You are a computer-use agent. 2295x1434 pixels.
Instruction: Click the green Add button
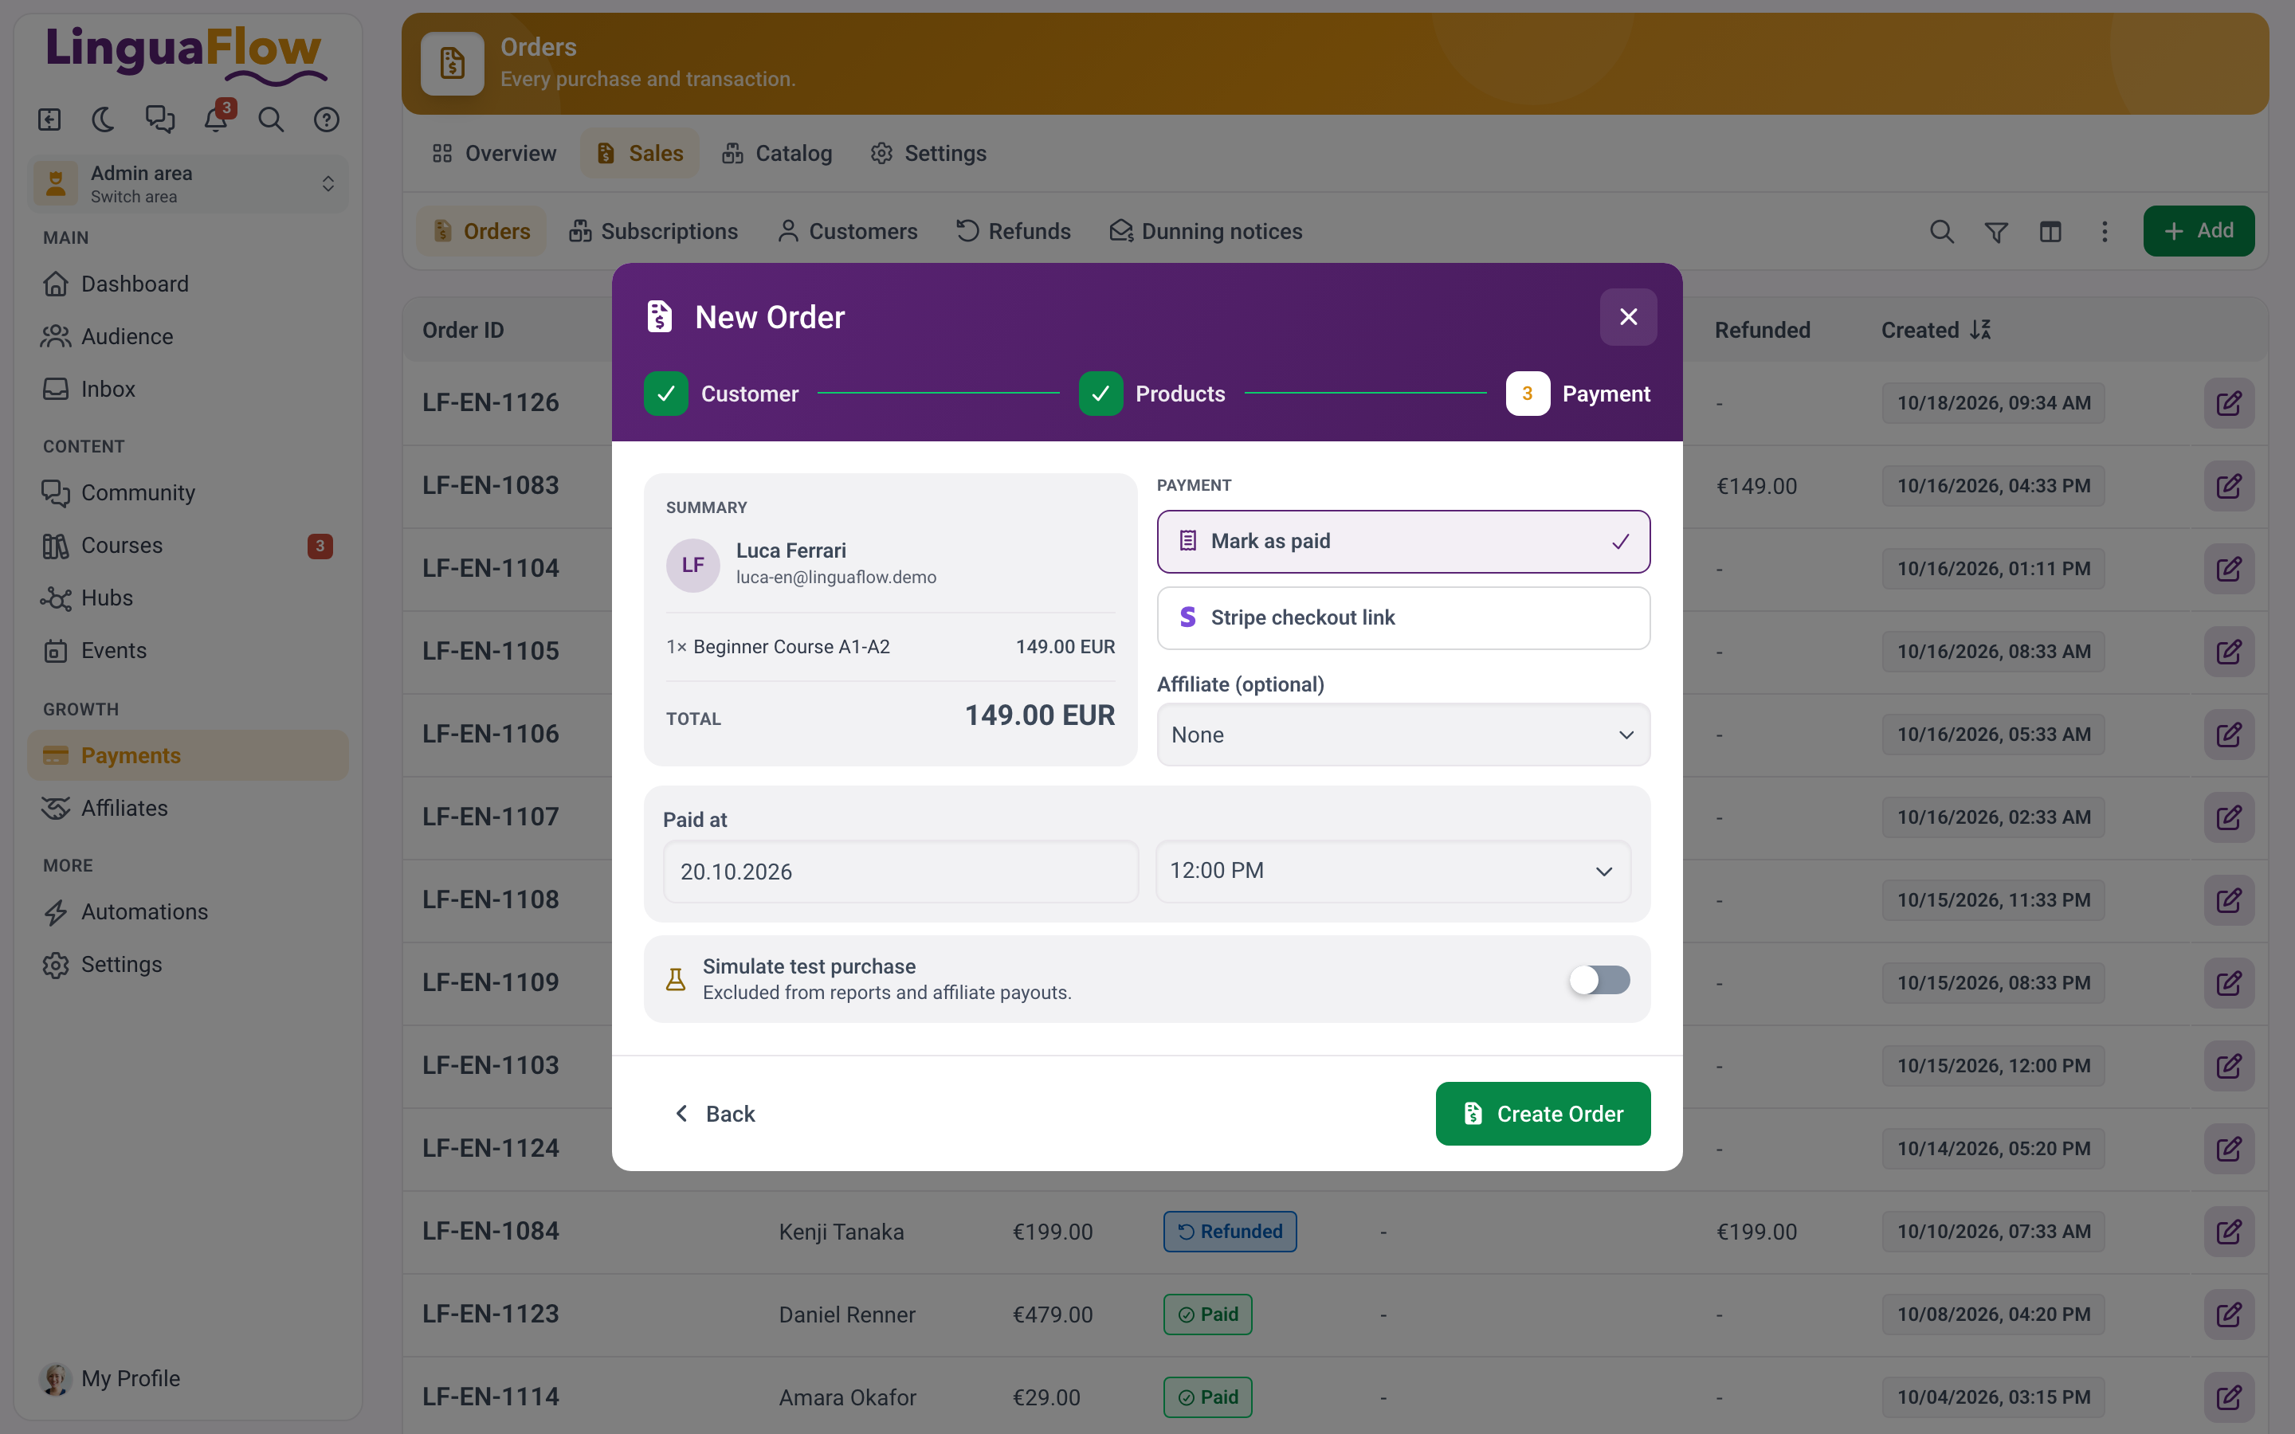pyautogui.click(x=2199, y=231)
